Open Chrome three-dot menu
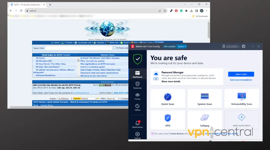This screenshot has height=150, width=270. coord(207,11)
